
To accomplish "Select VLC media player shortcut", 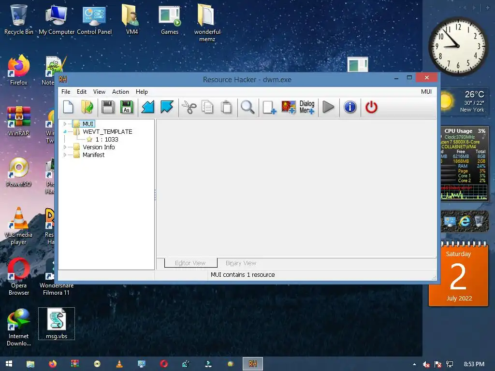I will tap(19, 226).
